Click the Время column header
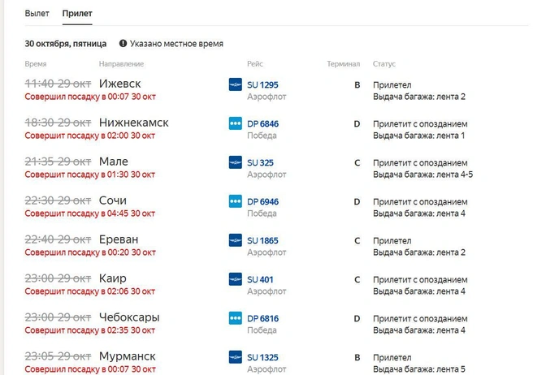Image resolution: width=533 pixels, height=375 pixels. click(x=36, y=64)
